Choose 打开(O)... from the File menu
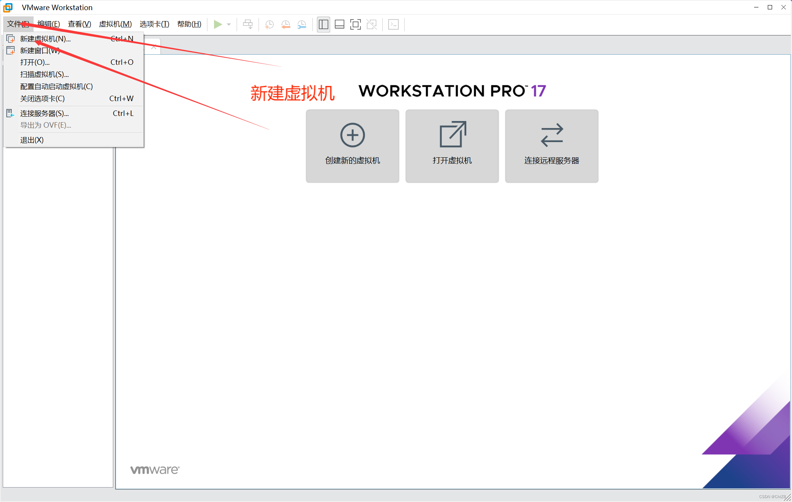This screenshot has height=502, width=792. click(35, 62)
